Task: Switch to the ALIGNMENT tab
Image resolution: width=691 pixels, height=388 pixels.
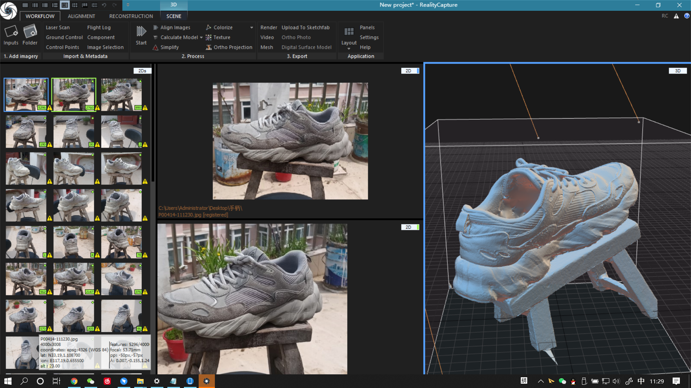Action: [81, 16]
